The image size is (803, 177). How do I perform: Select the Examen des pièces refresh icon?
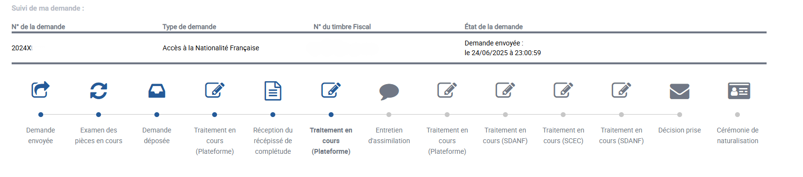pos(99,90)
